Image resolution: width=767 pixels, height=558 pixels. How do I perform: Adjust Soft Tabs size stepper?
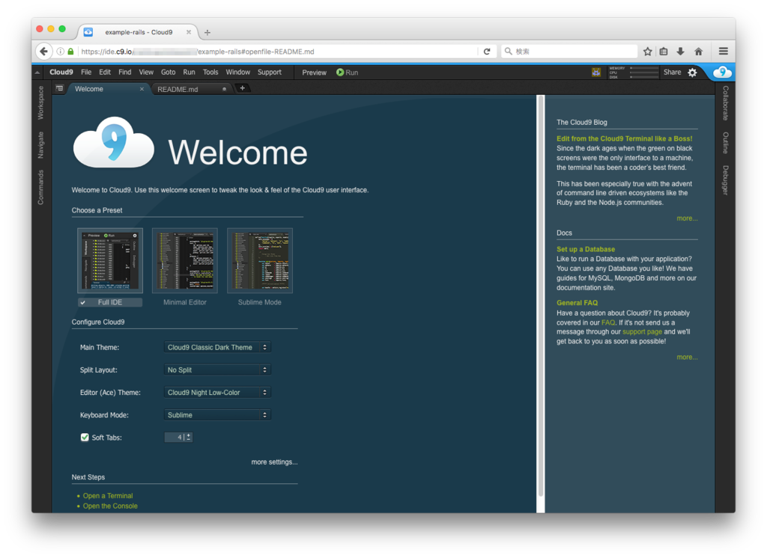[188, 438]
